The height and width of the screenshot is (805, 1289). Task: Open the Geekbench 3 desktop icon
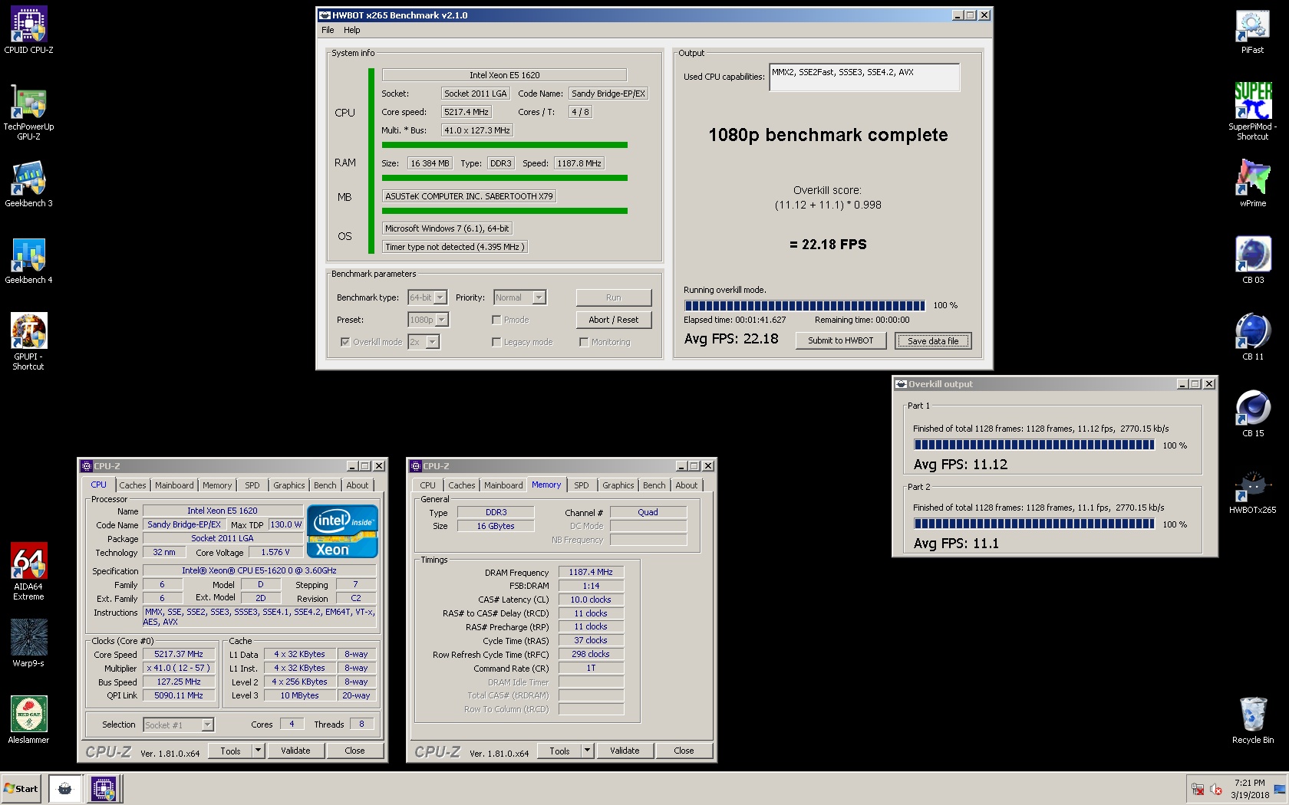(x=28, y=184)
